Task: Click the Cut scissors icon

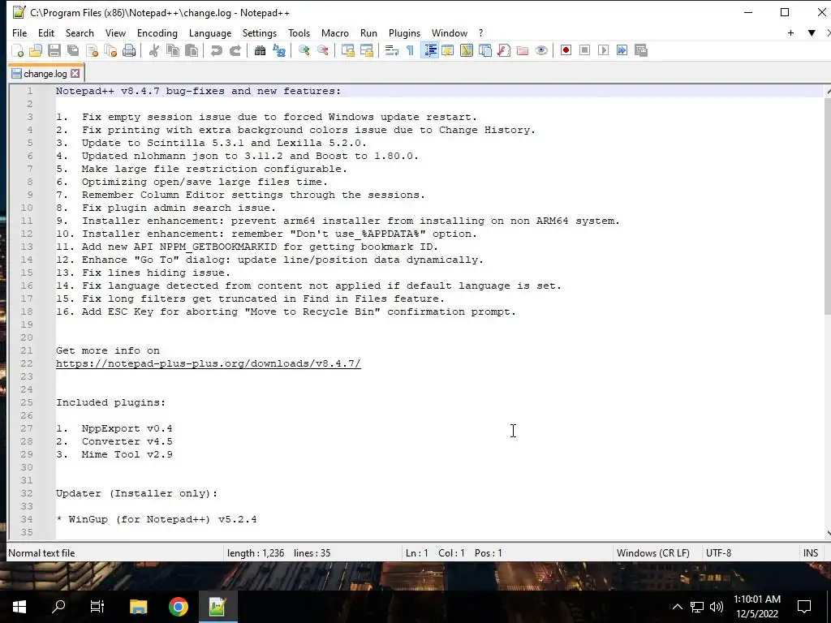Action: [153, 50]
